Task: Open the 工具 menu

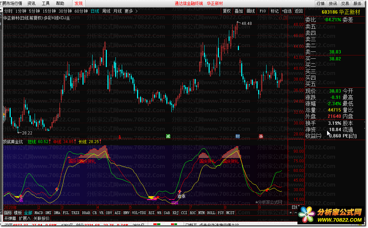Action: click(46, 3)
